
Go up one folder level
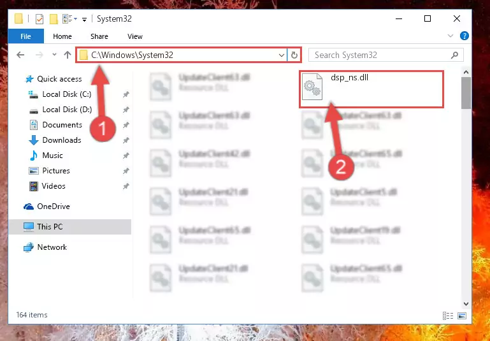click(x=68, y=55)
